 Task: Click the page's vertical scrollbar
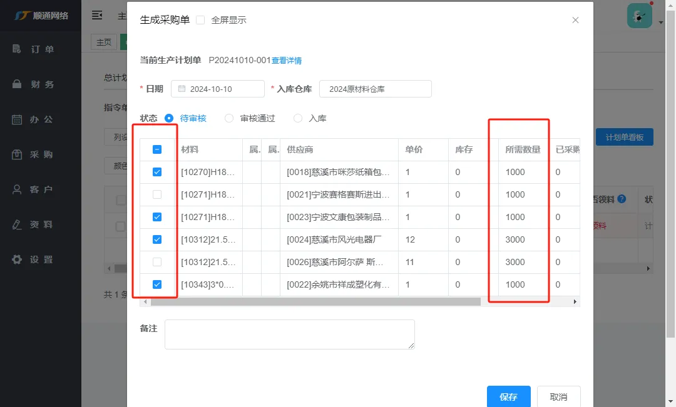[670, 173]
